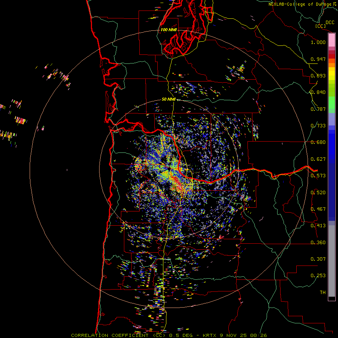
Task: Click the CORRELATION COEFFICIENT (CC) caption text
Action: (x=118, y=335)
